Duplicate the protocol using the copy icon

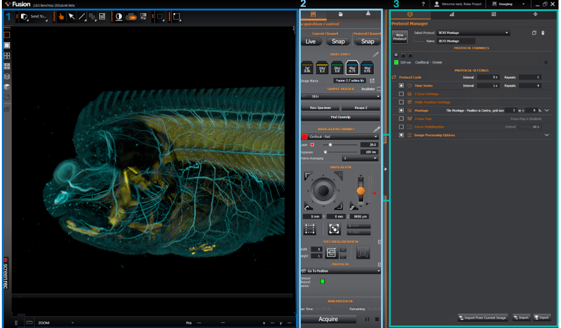pos(534,33)
